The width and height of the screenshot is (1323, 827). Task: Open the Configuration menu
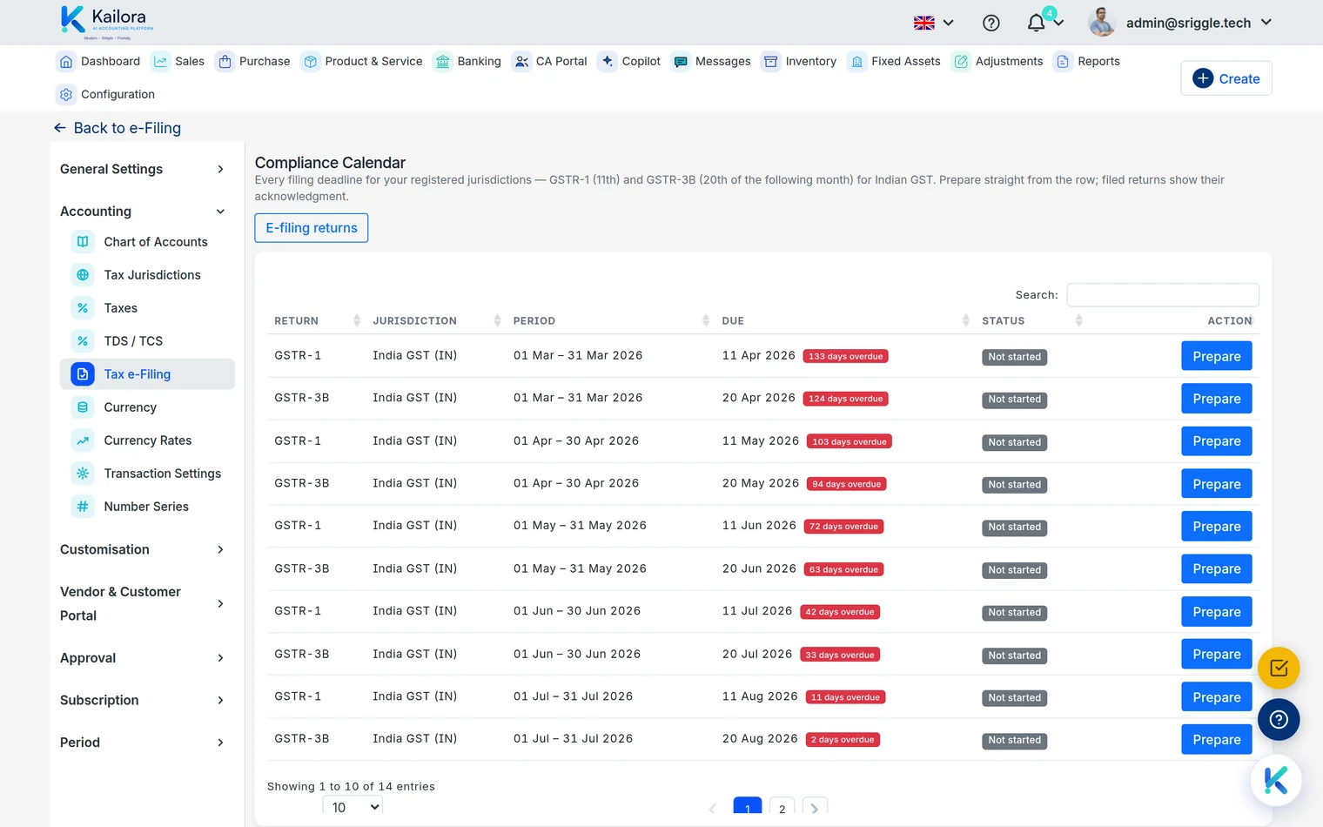coord(105,94)
